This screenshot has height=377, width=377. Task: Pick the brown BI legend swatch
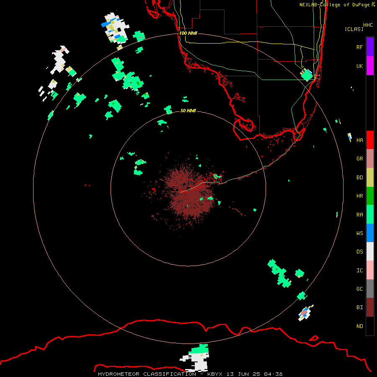370,307
